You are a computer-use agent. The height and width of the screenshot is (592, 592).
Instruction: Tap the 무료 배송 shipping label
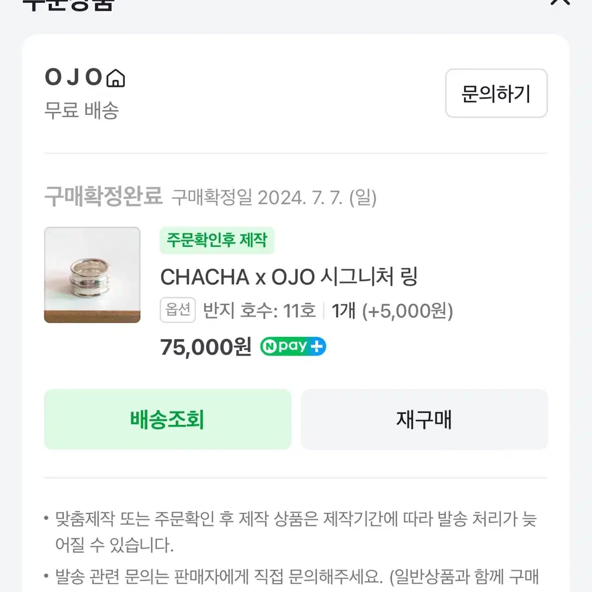tap(81, 111)
